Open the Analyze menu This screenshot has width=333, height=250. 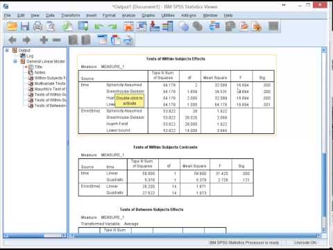coord(128,15)
